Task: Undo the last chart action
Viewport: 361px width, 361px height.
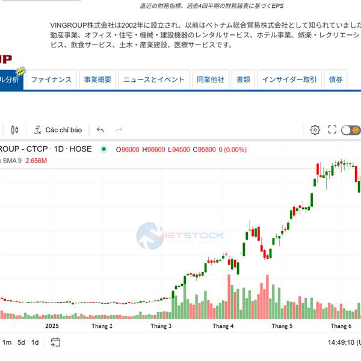Action: coord(100,130)
